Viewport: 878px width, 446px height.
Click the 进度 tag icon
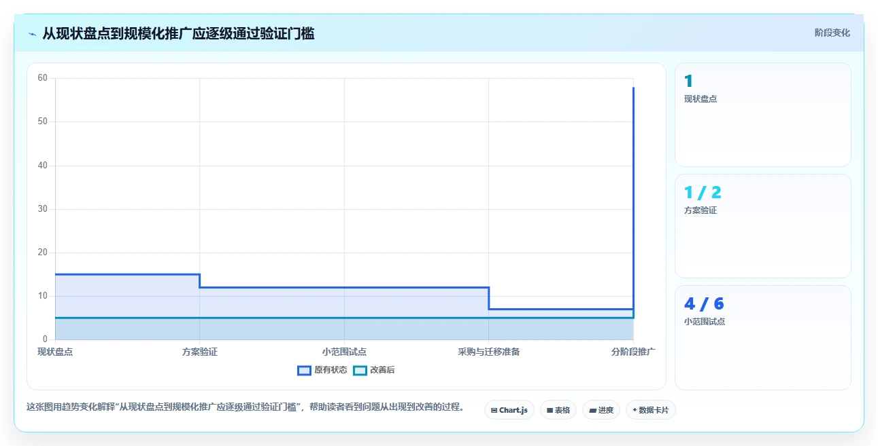(x=592, y=410)
